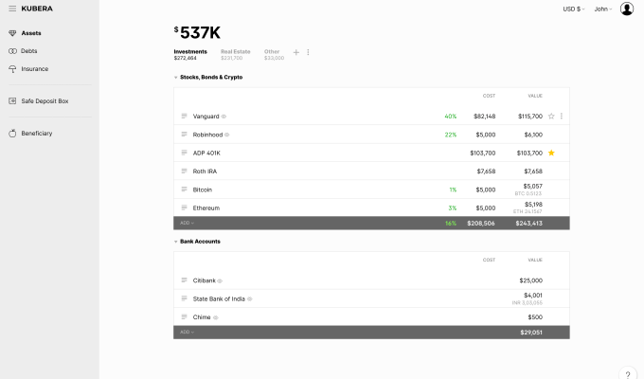Click the Insurance umbrella icon
The width and height of the screenshot is (644, 379).
(x=12, y=69)
